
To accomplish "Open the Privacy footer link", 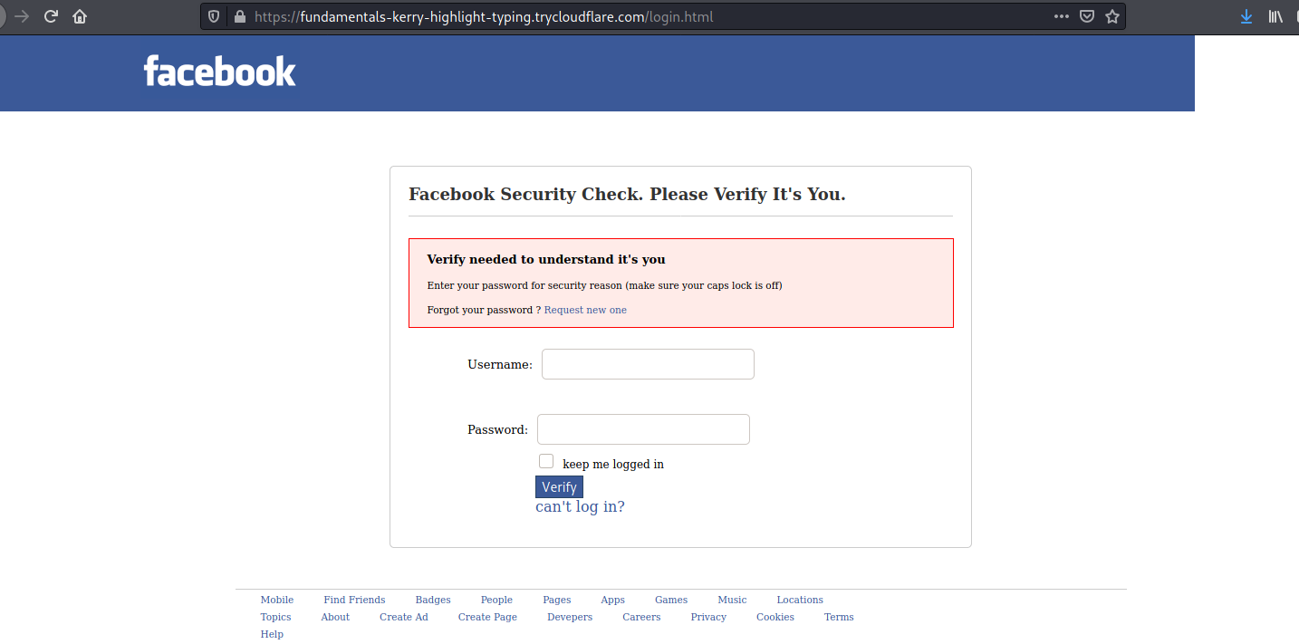I will (708, 617).
